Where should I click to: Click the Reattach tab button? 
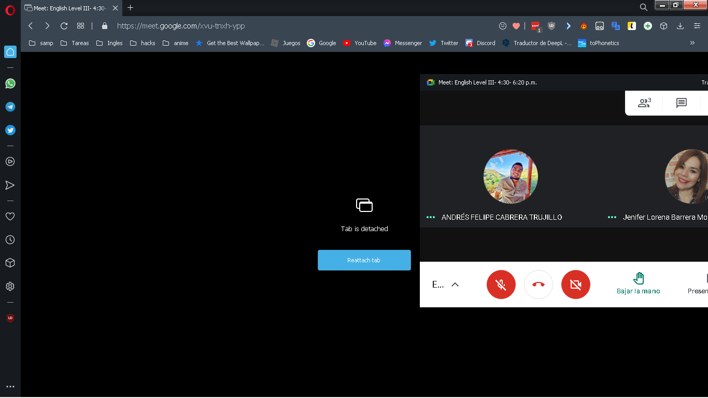[x=364, y=260]
